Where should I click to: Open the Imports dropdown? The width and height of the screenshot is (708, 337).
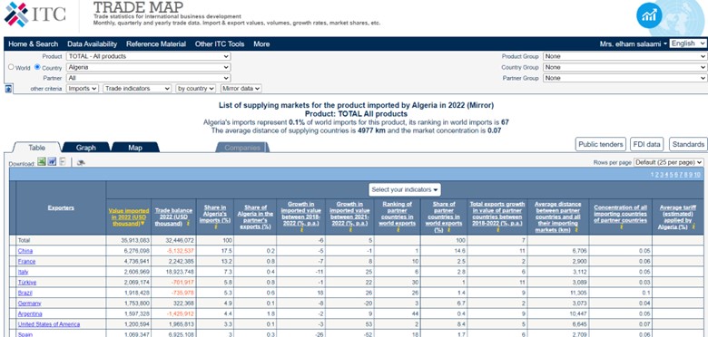(x=83, y=89)
